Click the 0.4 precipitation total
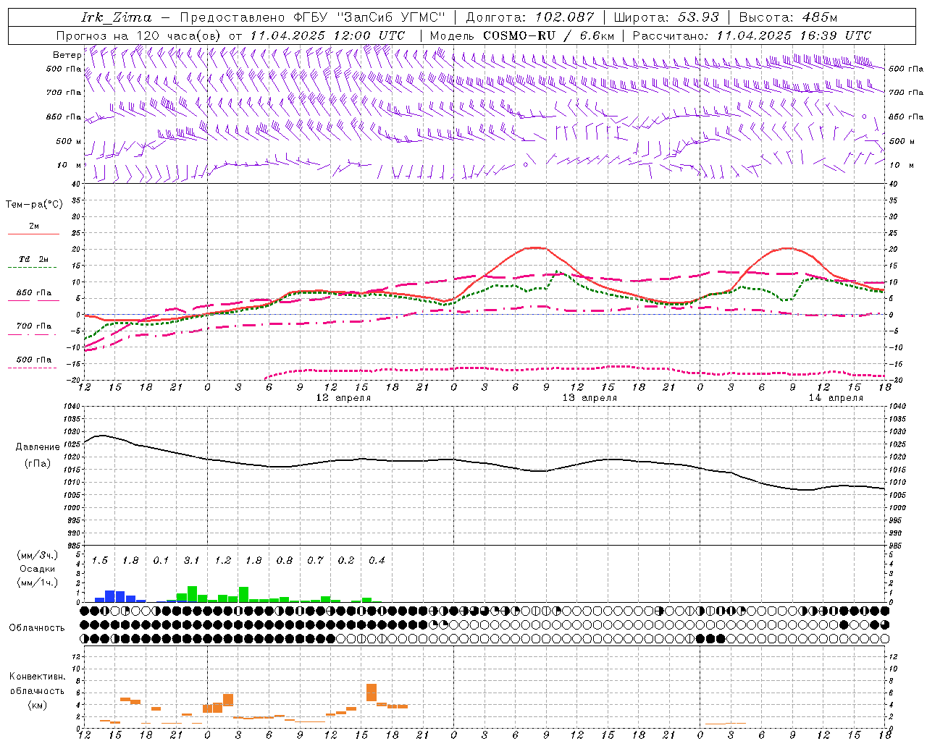 pos(377,561)
